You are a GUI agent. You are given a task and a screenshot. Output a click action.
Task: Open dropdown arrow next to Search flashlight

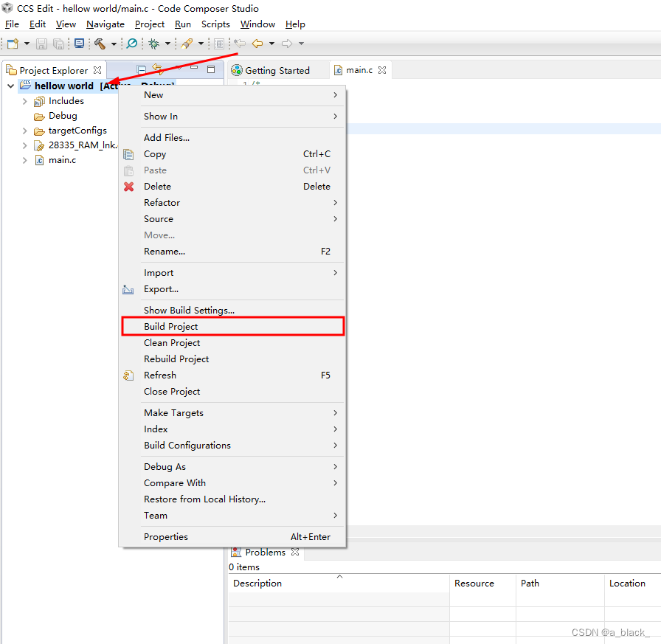pos(201,44)
